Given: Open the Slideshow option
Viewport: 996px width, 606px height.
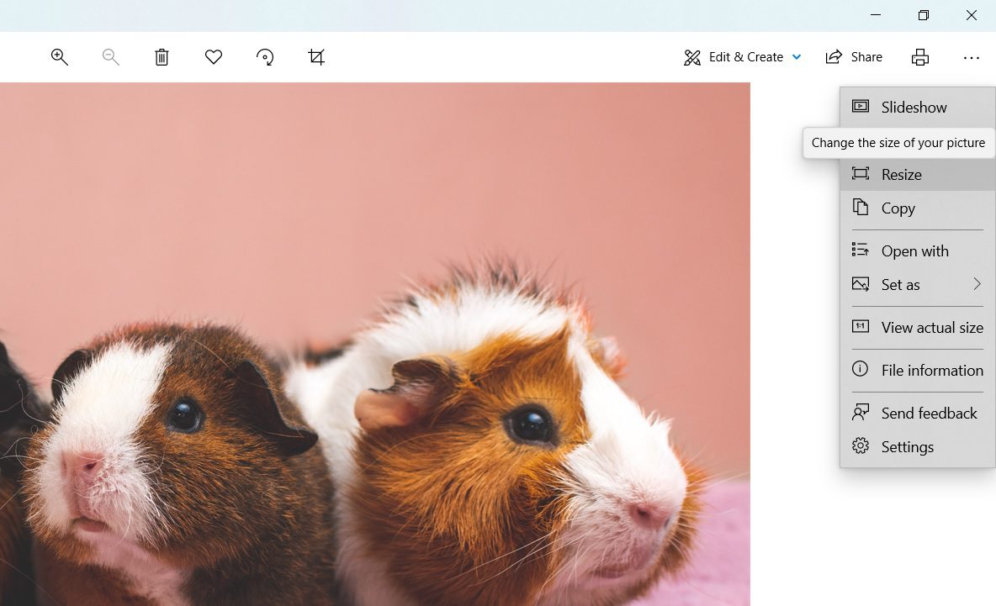Looking at the screenshot, I should coord(914,107).
